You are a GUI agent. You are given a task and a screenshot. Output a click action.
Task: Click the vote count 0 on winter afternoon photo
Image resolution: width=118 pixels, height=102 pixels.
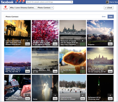(x=83, y=95)
